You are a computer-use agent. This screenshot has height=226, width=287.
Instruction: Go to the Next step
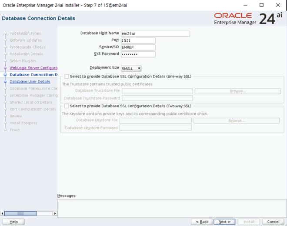[x=224, y=222]
